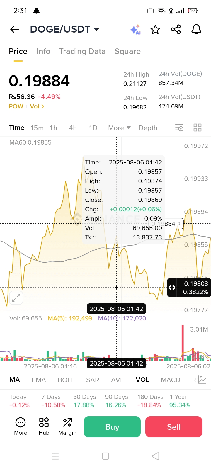Tap the red Sell button

174,427
